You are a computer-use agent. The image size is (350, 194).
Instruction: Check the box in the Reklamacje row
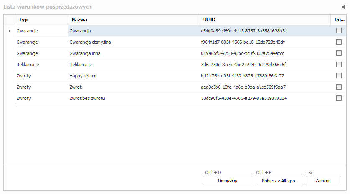pos(339,65)
